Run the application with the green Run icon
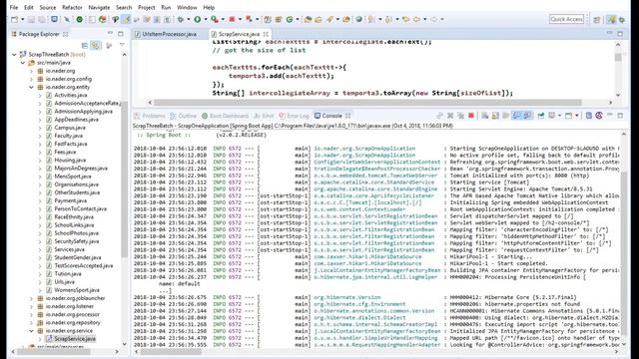Viewport: 639px width, 359px height. pyautogui.click(x=198, y=19)
